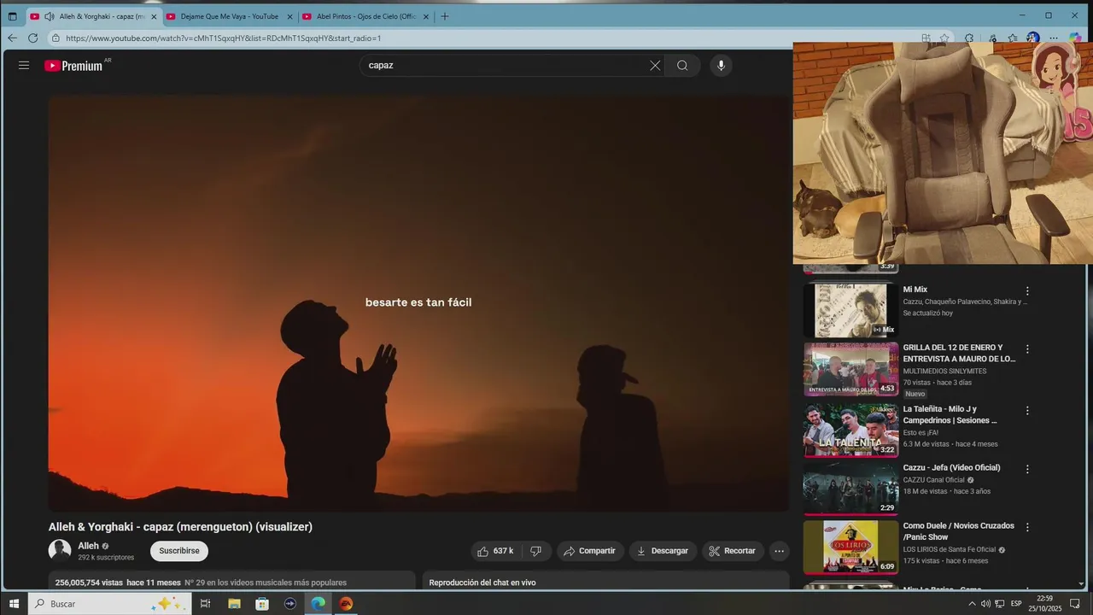Run search with magnifying glass button
The width and height of the screenshot is (1093, 615).
tap(682, 65)
